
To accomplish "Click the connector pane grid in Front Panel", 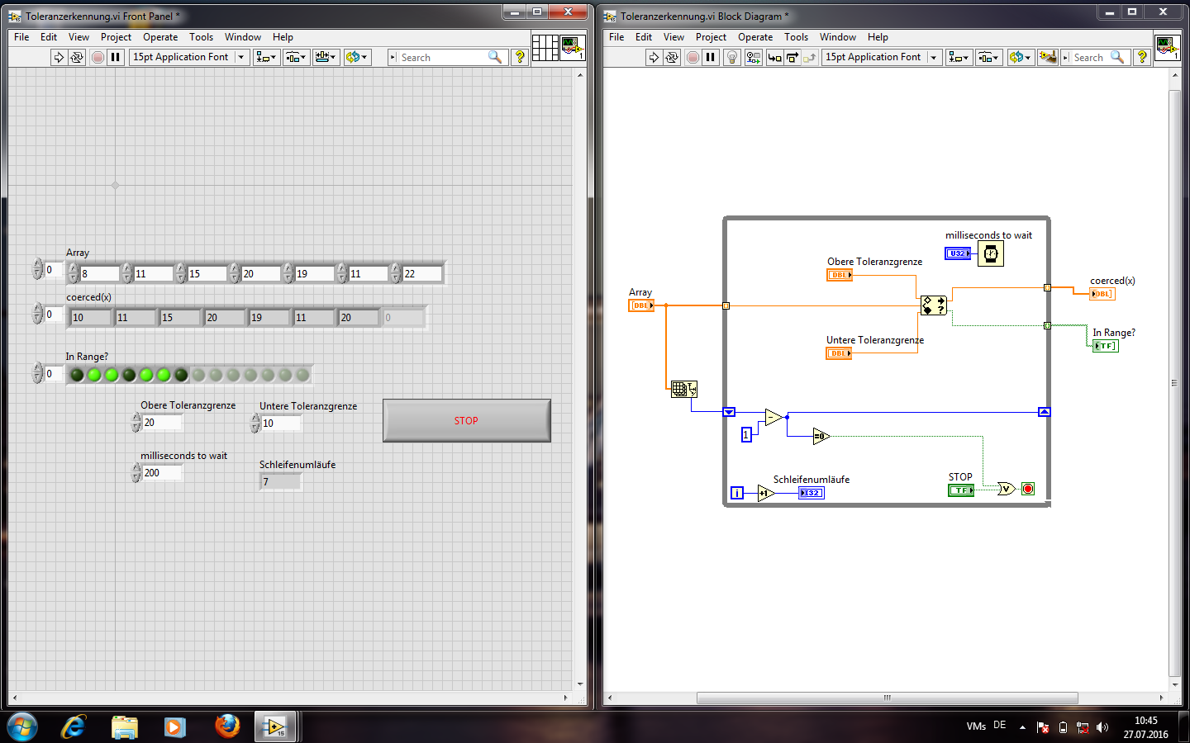I will click(545, 48).
